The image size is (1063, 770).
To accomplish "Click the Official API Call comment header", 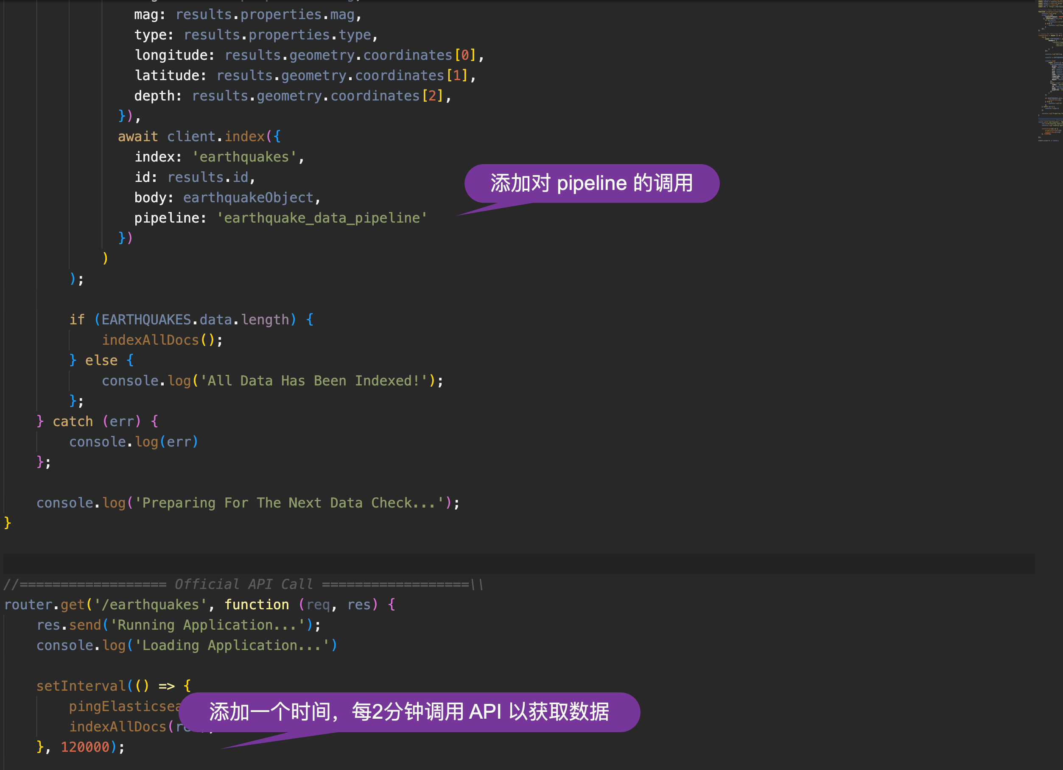I will (x=243, y=583).
